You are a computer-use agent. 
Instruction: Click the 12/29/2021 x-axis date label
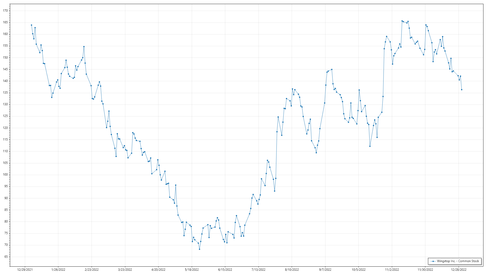(x=25, y=269)
